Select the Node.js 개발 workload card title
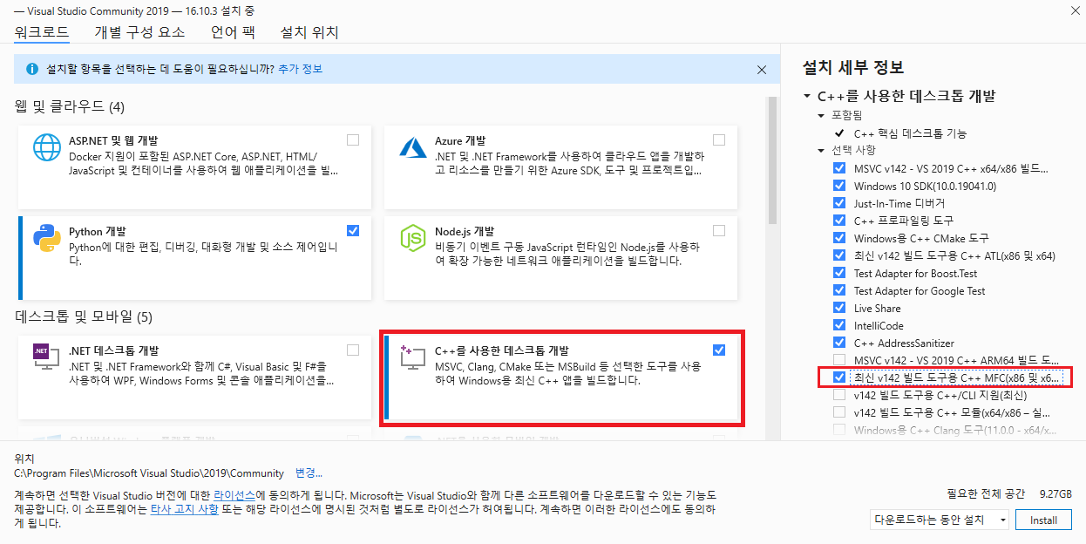Image resolution: width=1086 pixels, height=544 pixels. click(x=465, y=232)
